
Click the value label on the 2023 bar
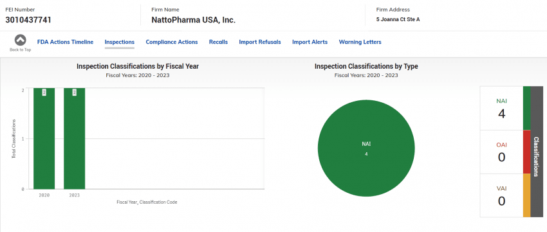coord(74,93)
